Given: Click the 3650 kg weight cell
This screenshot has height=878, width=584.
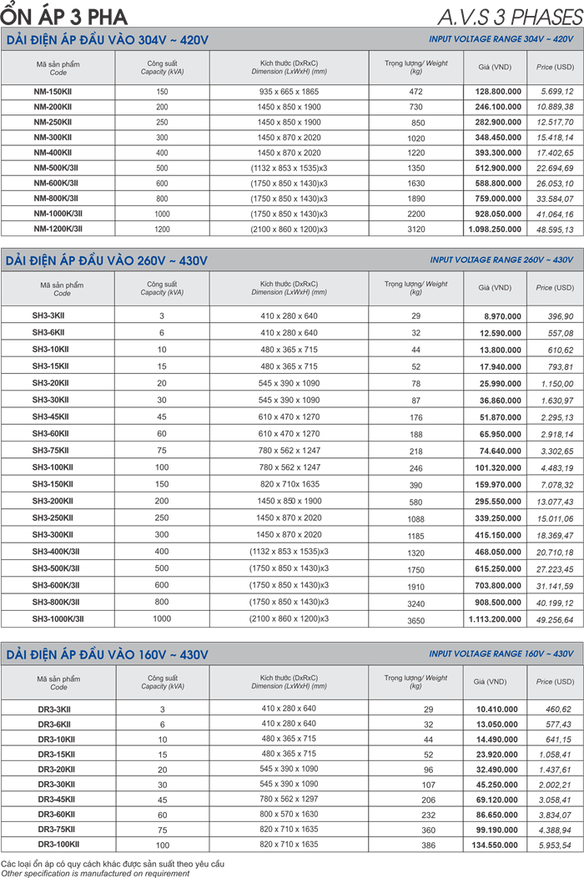Looking at the screenshot, I should 415,618.
